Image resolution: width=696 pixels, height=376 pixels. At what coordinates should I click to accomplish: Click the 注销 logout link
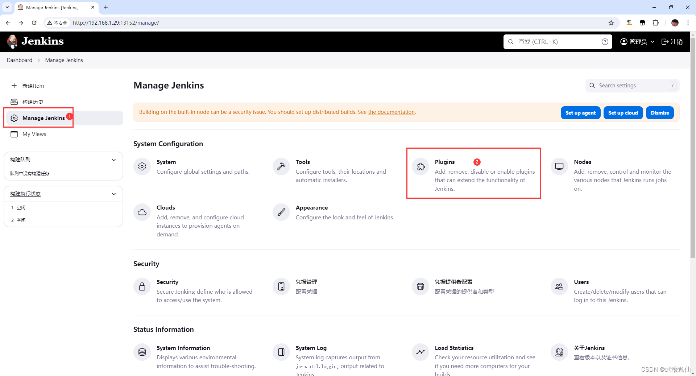tap(672, 42)
